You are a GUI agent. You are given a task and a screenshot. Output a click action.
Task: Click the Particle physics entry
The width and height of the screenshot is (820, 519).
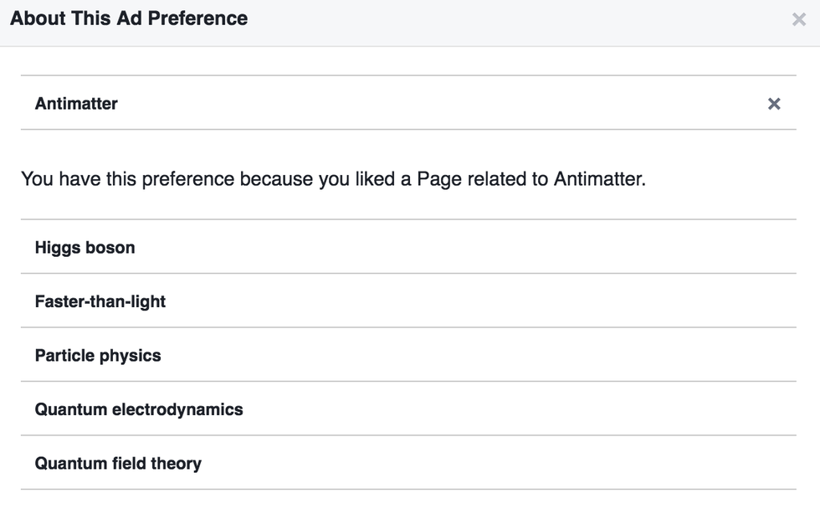[x=98, y=356]
